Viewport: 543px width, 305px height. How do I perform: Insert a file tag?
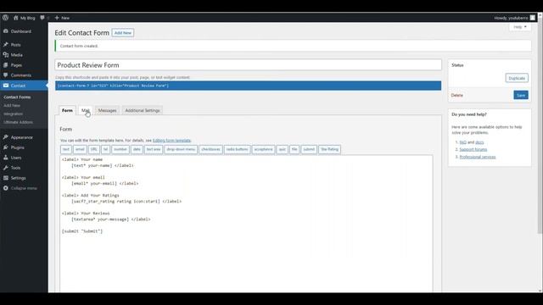tap(294, 149)
